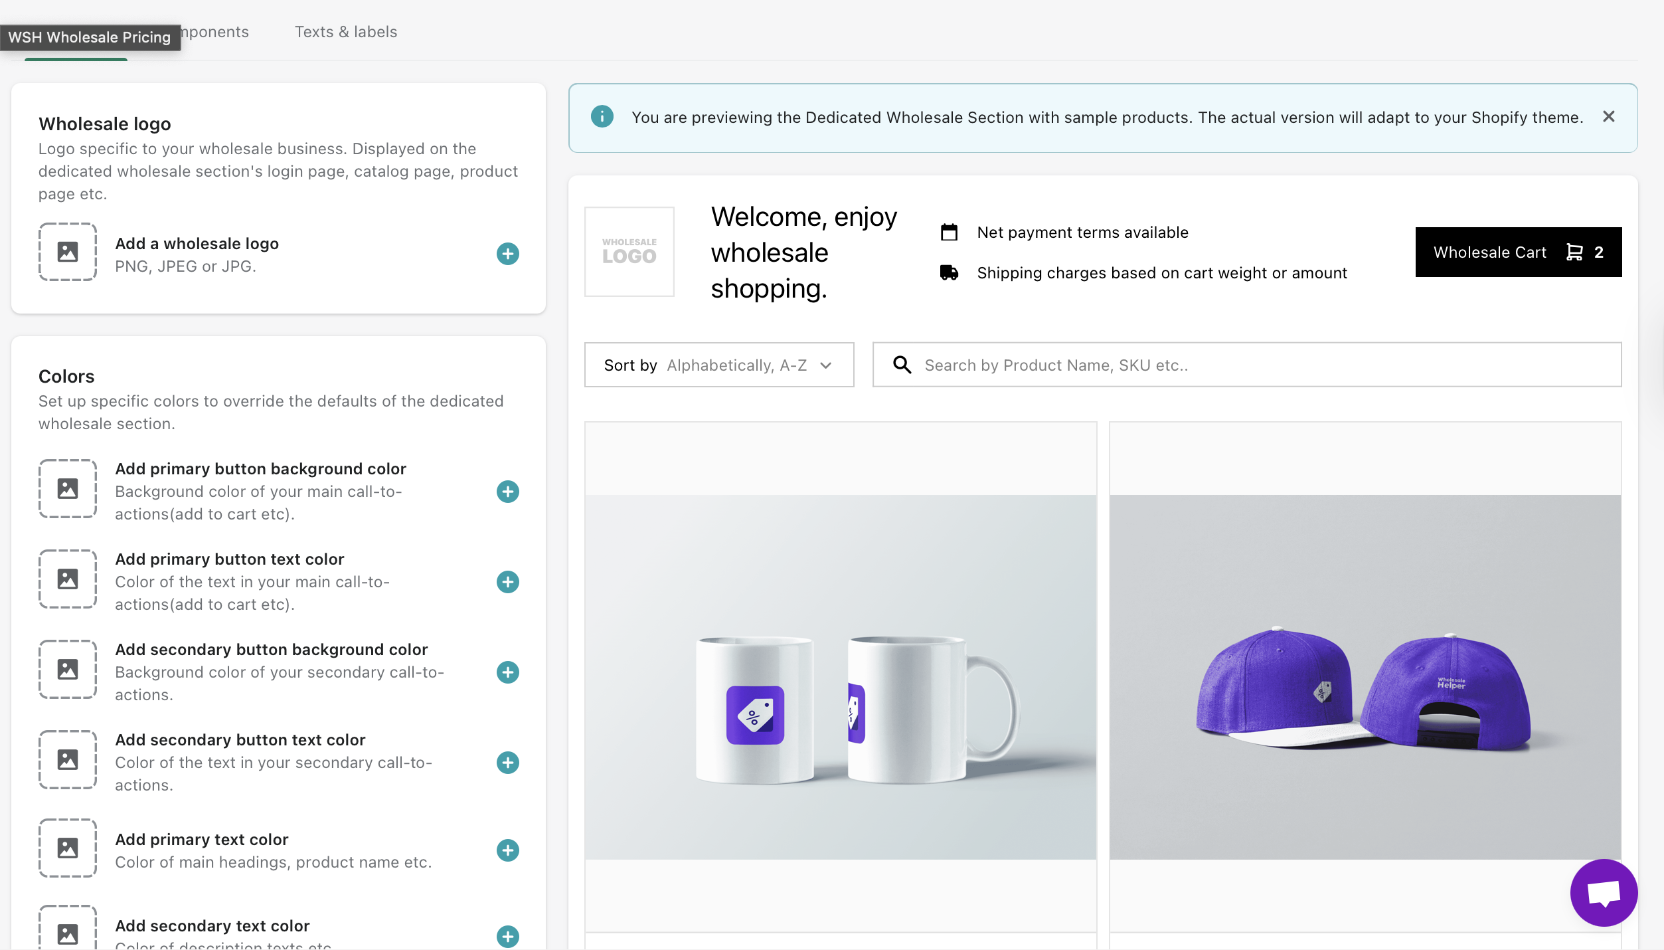This screenshot has width=1664, height=950.
Task: Click the Sort by chevron arrow
Action: pos(826,365)
